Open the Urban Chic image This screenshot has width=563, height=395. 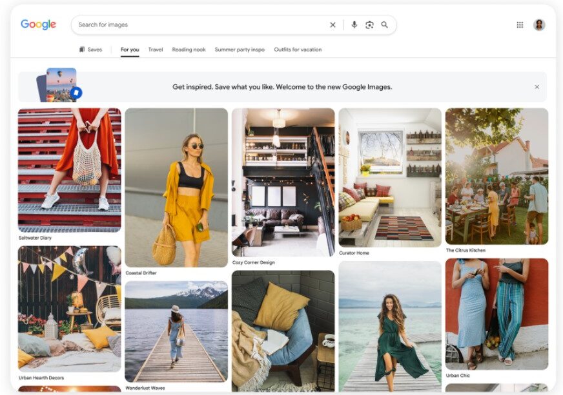(x=497, y=314)
